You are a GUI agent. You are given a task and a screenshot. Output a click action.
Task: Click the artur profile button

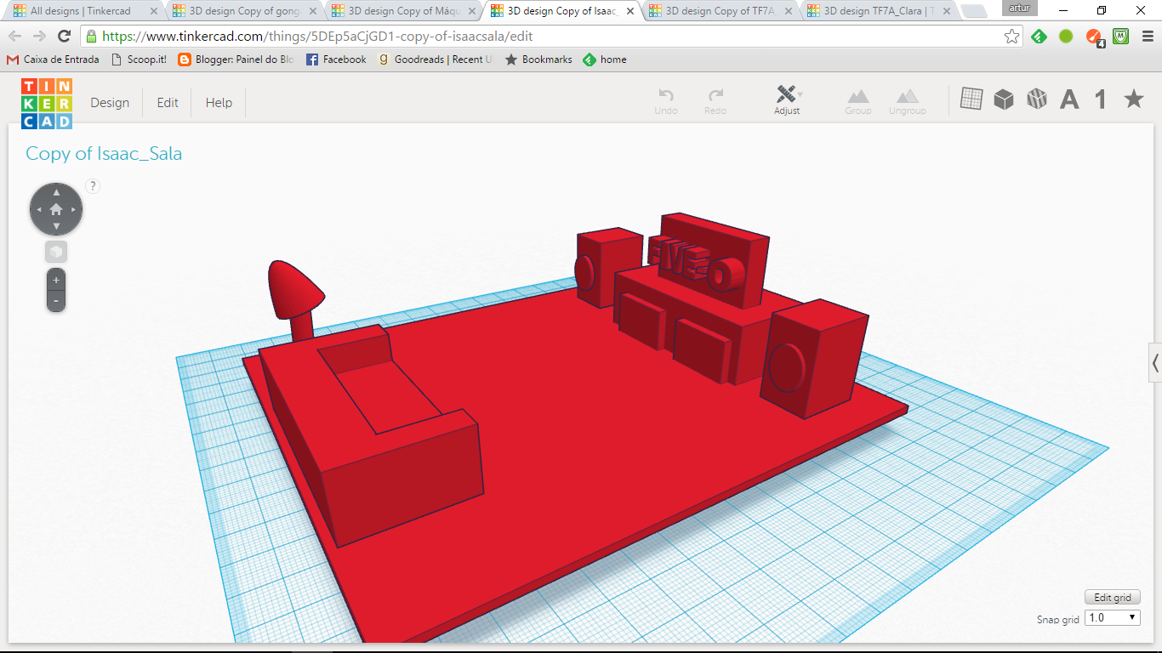[1019, 8]
